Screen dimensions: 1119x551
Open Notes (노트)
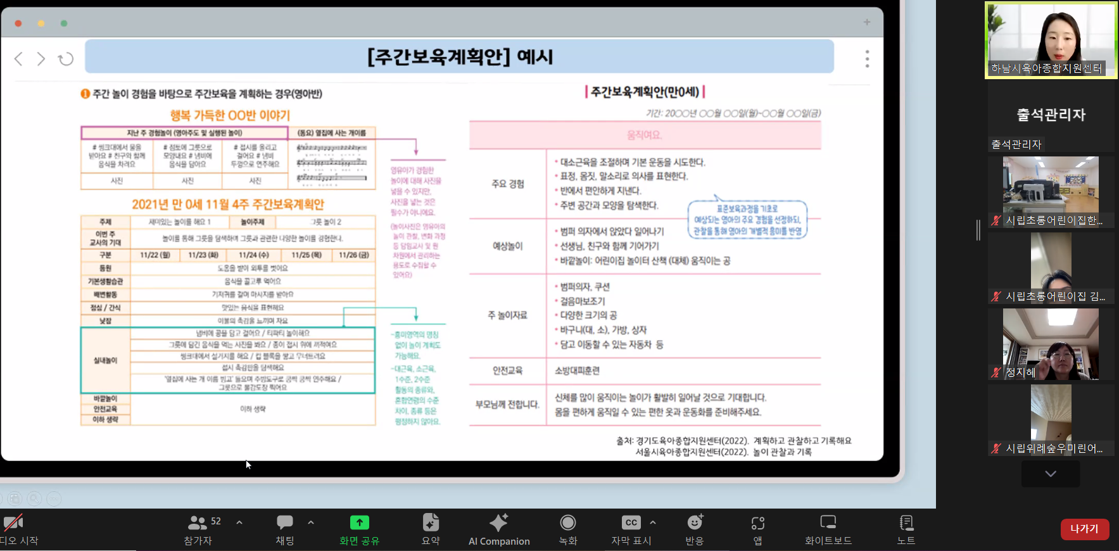tap(906, 529)
